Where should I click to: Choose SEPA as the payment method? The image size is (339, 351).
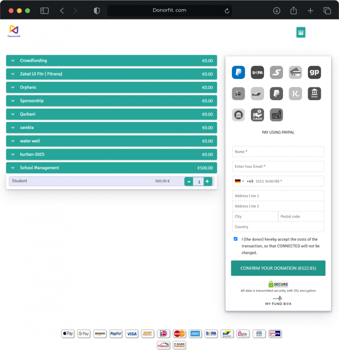point(257,72)
